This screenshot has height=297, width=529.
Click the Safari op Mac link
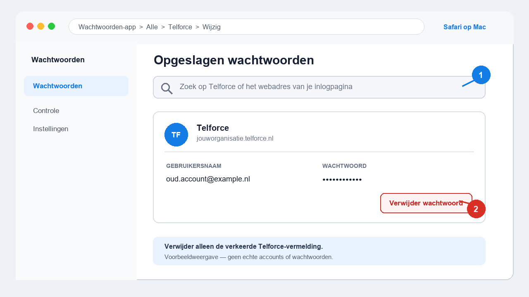point(465,27)
